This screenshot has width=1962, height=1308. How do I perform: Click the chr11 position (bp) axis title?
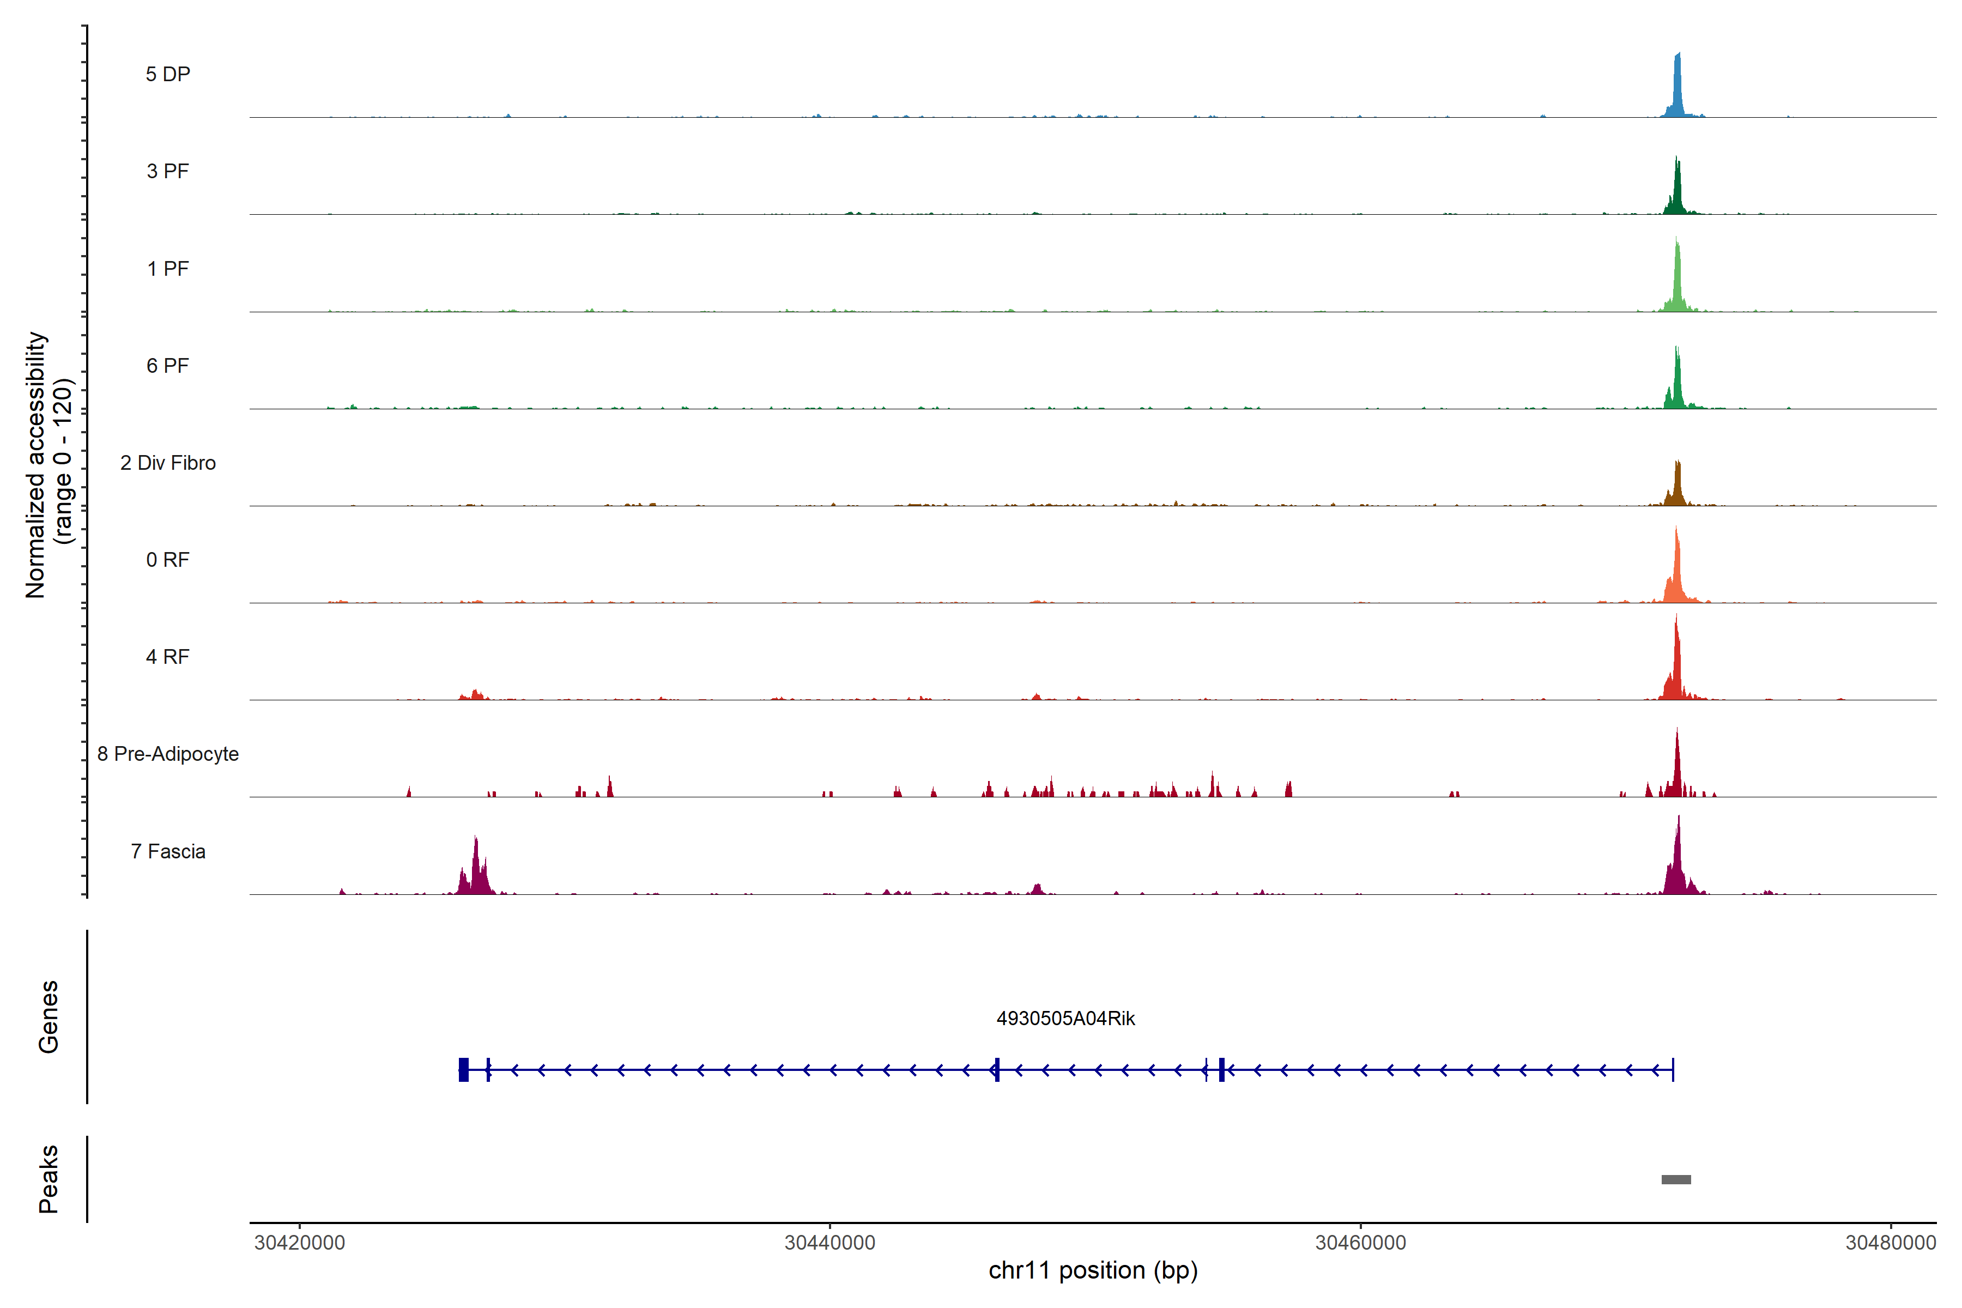coord(1093,1270)
